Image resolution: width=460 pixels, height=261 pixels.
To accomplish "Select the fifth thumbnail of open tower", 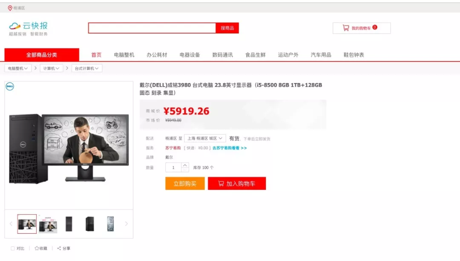I will [x=111, y=224].
